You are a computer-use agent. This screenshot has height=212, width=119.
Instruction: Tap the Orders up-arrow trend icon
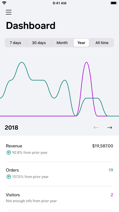(x=8, y=177)
